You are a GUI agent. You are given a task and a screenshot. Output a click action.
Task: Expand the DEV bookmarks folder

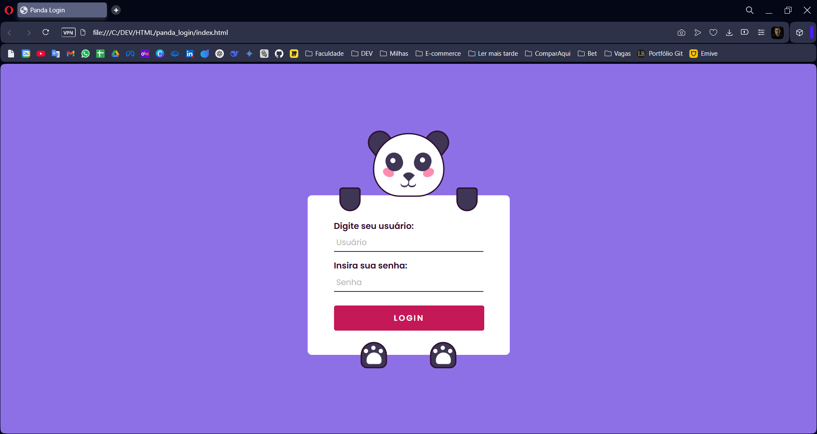(362, 54)
